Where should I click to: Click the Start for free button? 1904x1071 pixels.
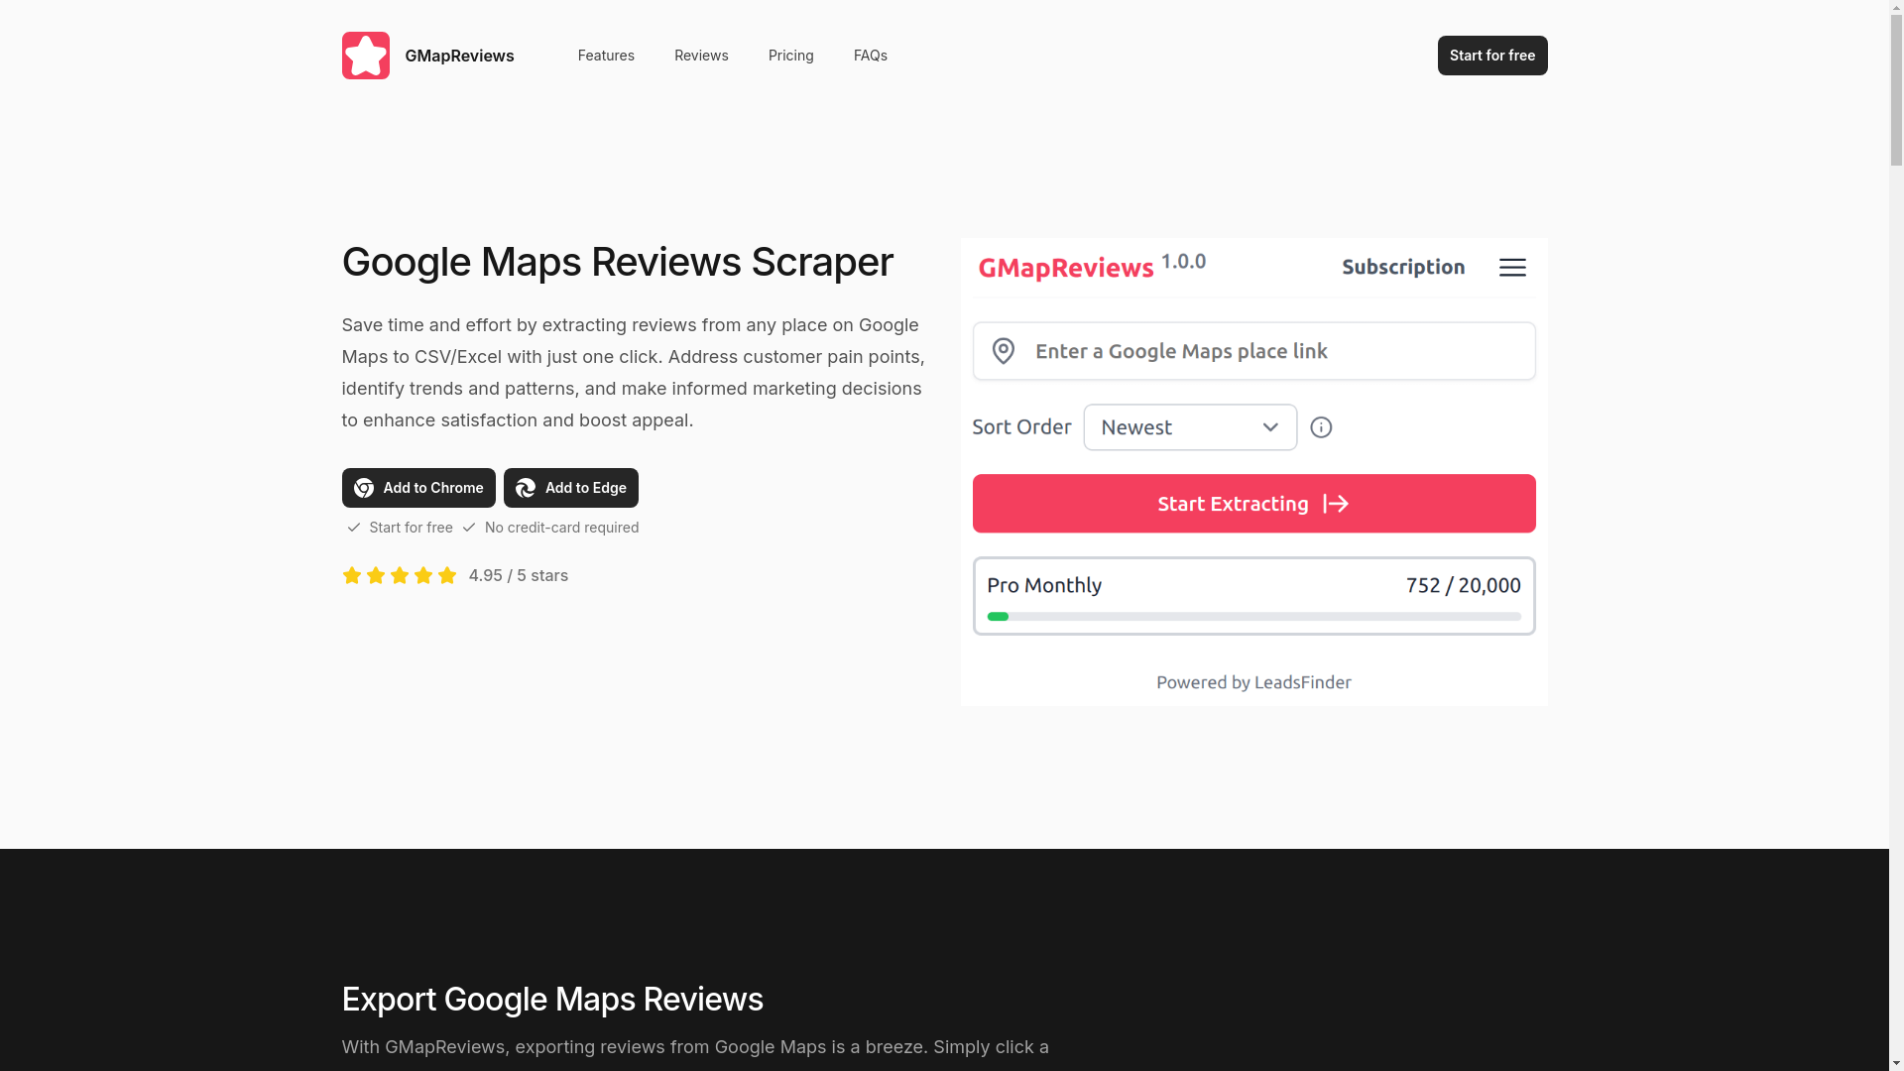pyautogui.click(x=1491, y=56)
